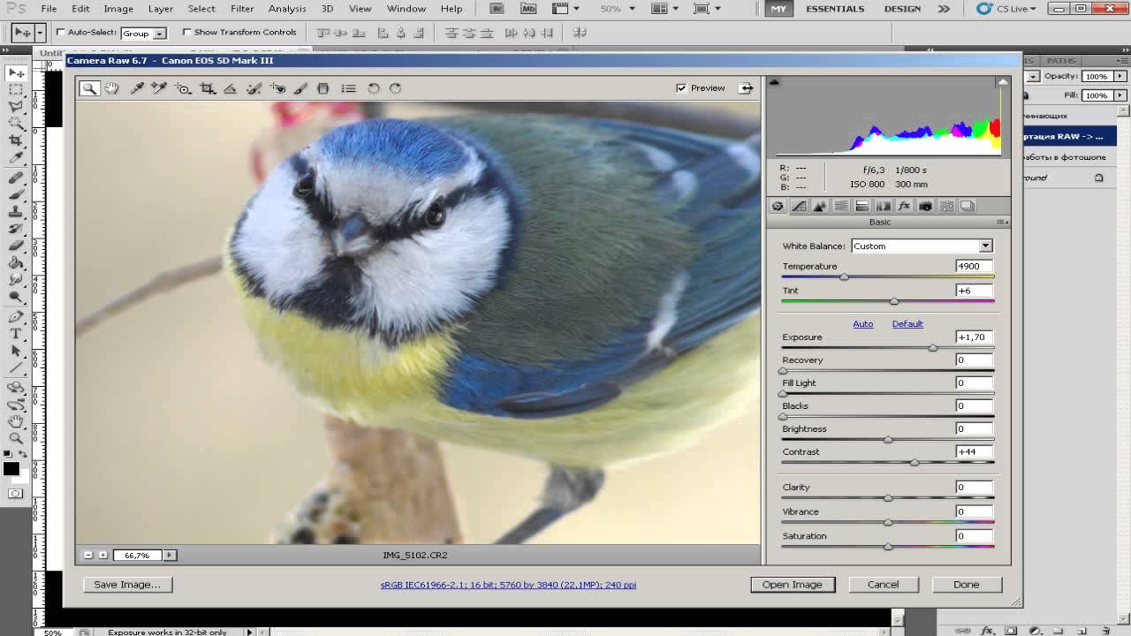
Task: Select Photoshop Lasso tool in left toolbox
Action: point(16,106)
